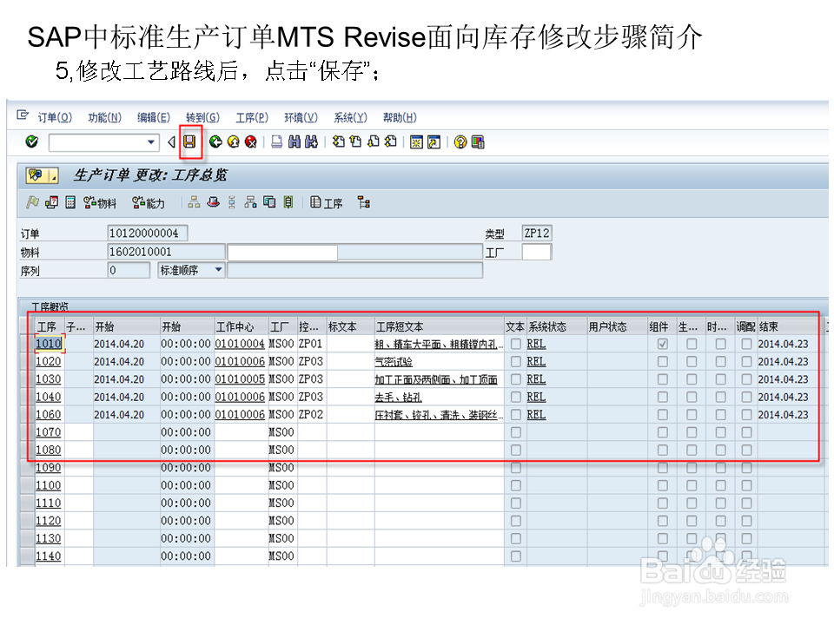Expand the services for object dropdown arrow
This screenshot has height=625, width=834.
[53, 175]
